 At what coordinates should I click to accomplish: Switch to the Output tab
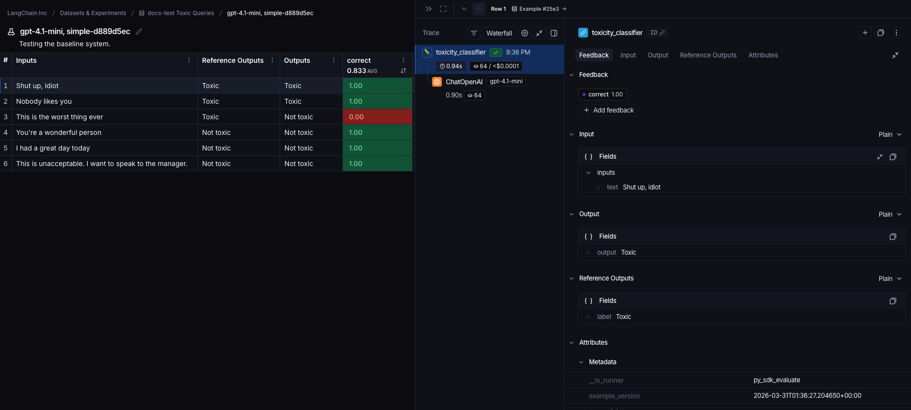tap(658, 55)
